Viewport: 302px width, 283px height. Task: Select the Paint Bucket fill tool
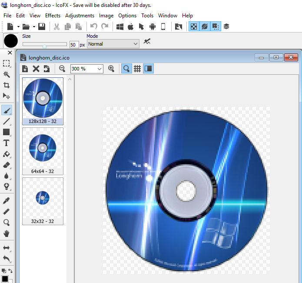(7, 154)
